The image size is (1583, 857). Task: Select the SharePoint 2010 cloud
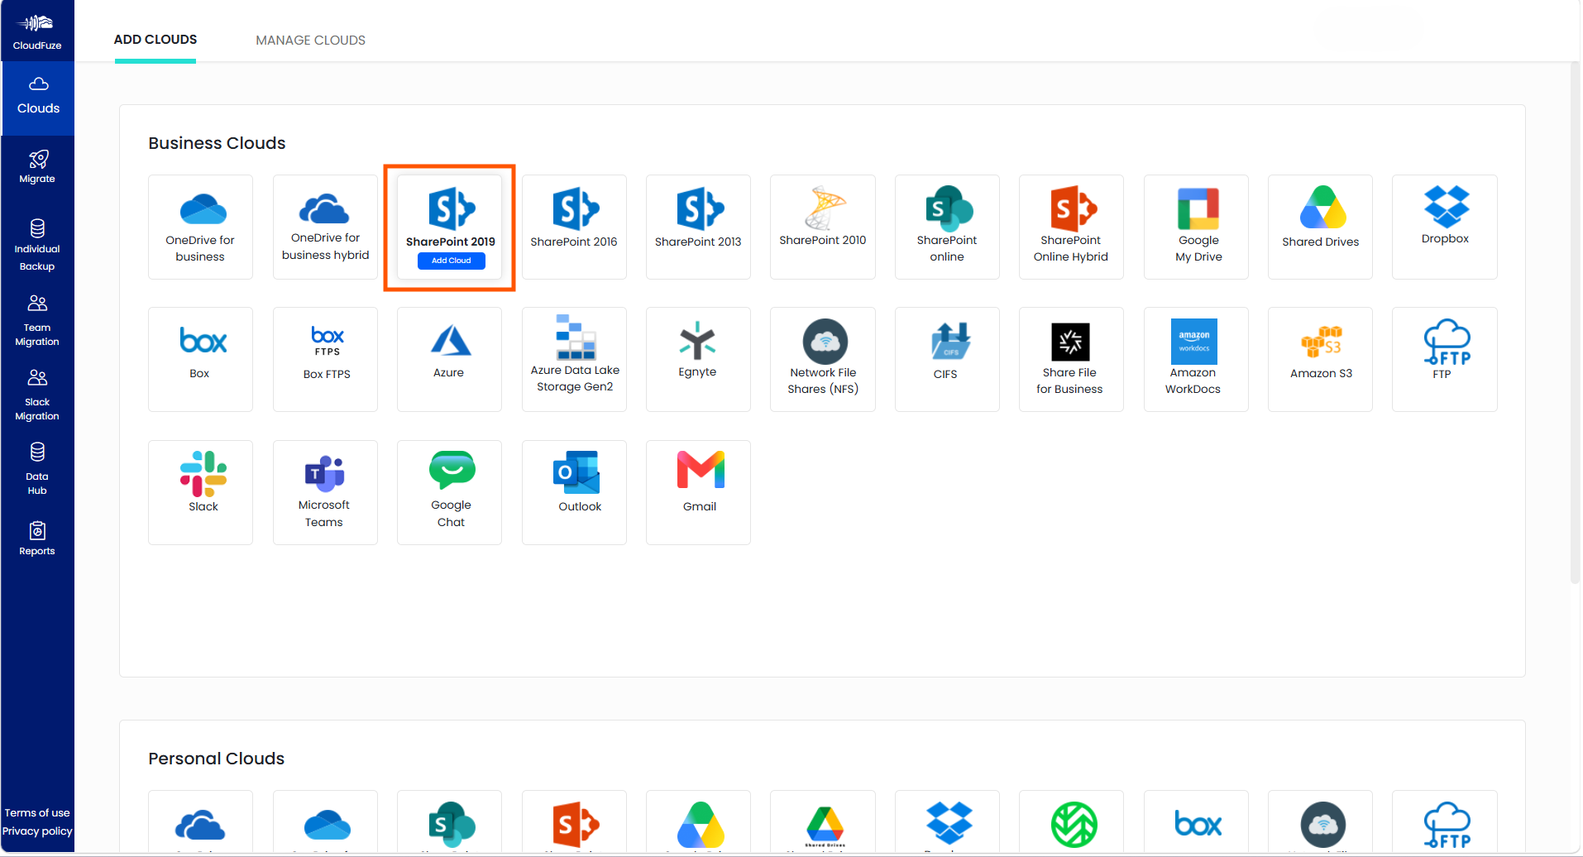823,227
